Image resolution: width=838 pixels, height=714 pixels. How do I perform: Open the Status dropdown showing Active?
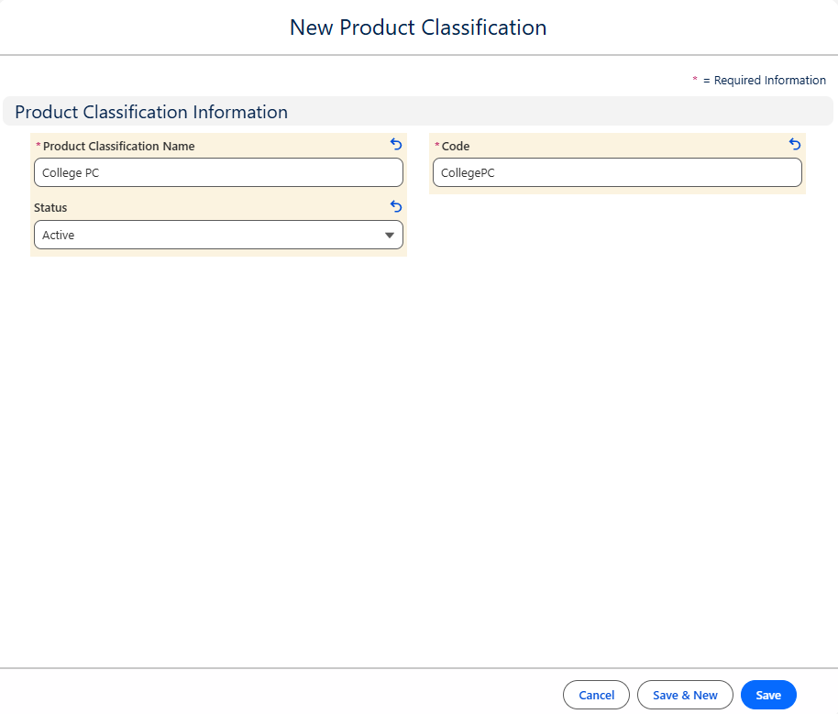coord(218,236)
